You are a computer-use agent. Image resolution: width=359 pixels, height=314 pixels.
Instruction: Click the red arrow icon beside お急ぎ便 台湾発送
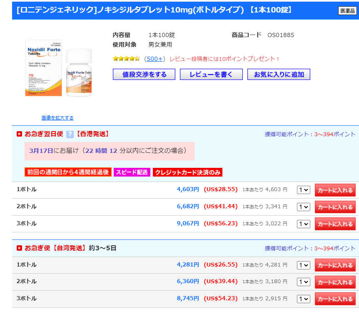point(19,248)
